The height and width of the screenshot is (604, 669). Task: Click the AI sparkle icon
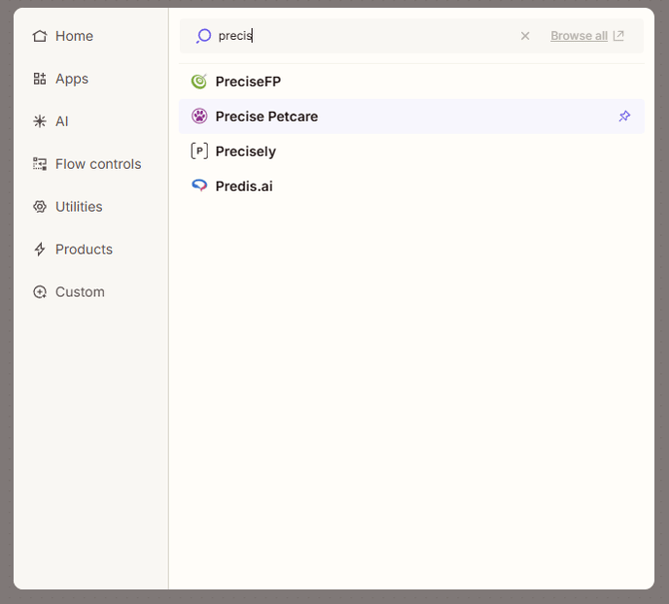pyautogui.click(x=40, y=122)
